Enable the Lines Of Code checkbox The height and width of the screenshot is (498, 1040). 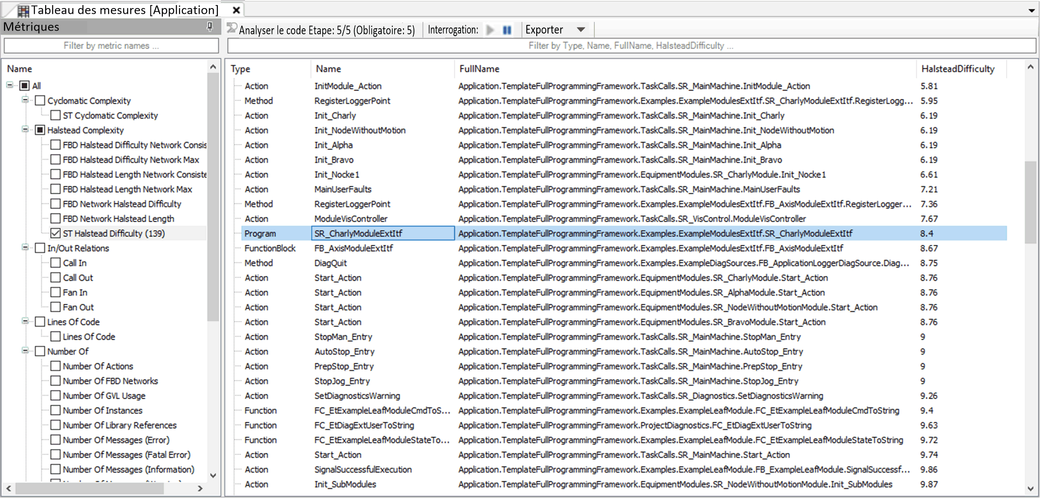pos(55,336)
